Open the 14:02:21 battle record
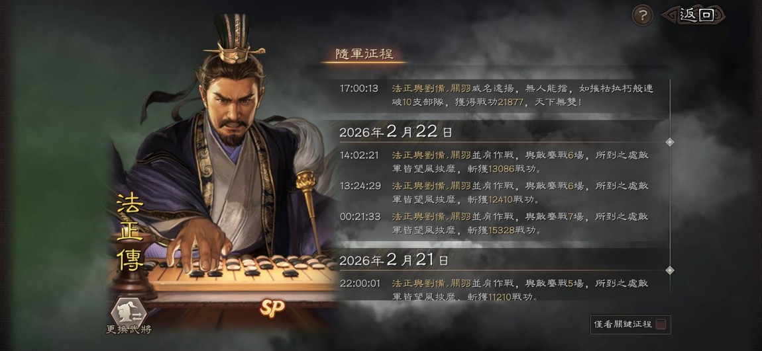The height and width of the screenshot is (351, 762). click(493, 162)
